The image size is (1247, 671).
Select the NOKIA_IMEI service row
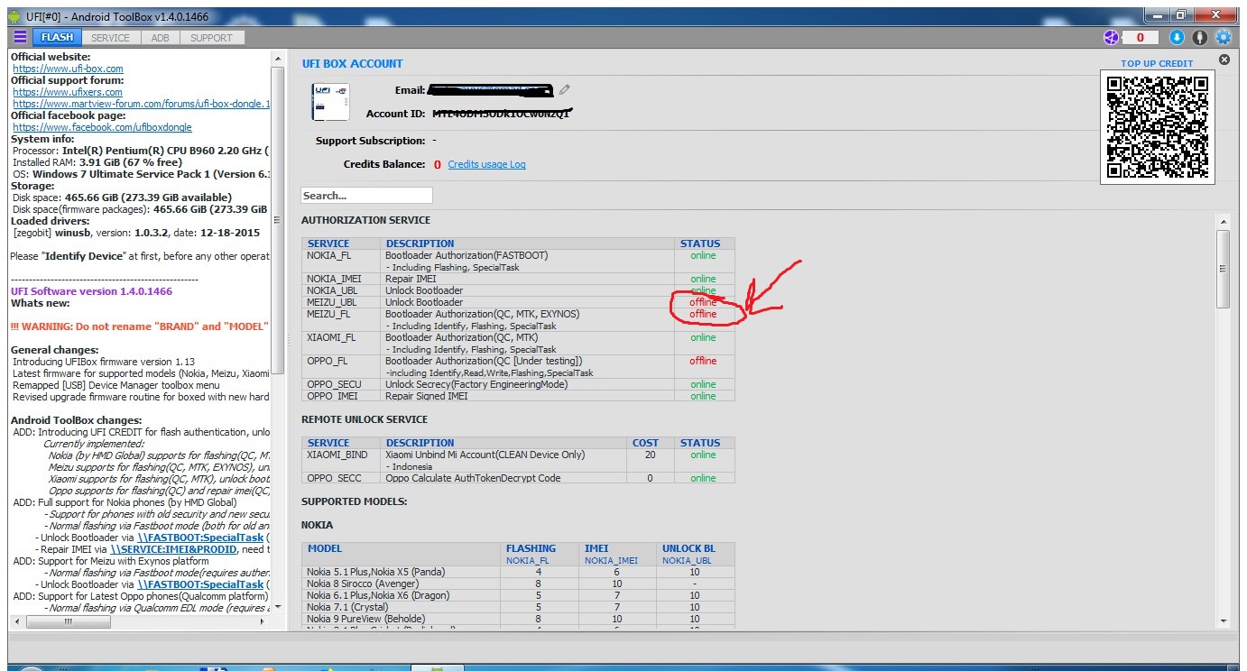(x=518, y=279)
